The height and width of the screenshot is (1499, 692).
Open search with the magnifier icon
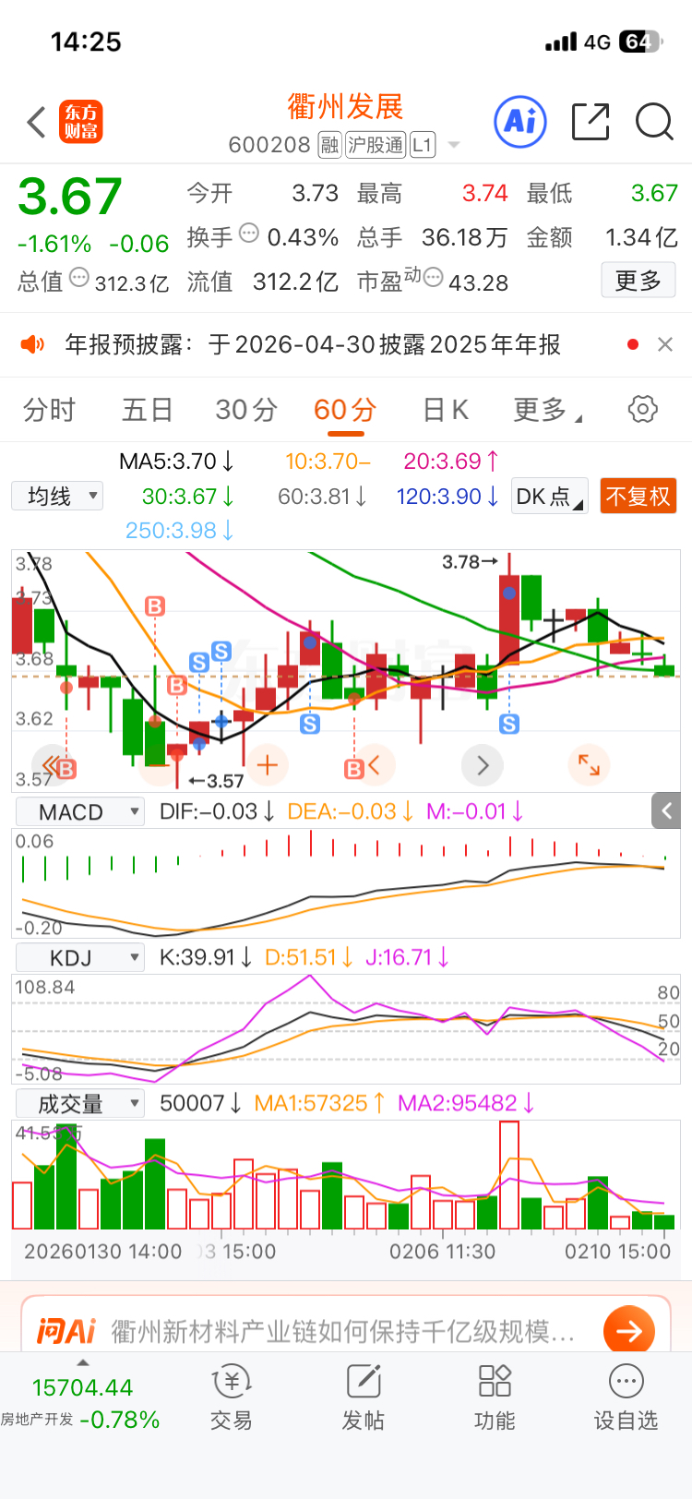(654, 121)
